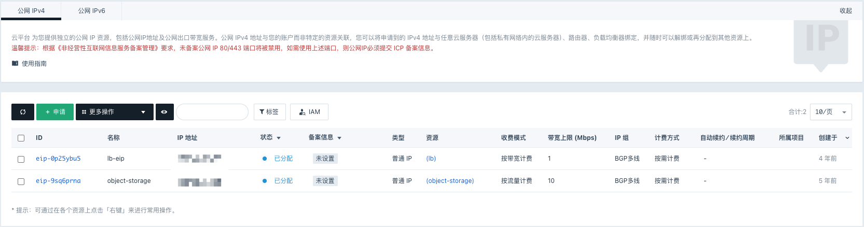Screen dimensions: 864x227
Task: Click the 所属项目 column header
Action: [791, 138]
